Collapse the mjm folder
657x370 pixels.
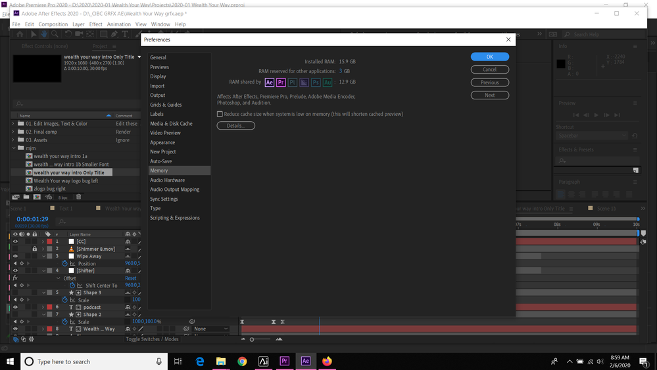coord(13,148)
